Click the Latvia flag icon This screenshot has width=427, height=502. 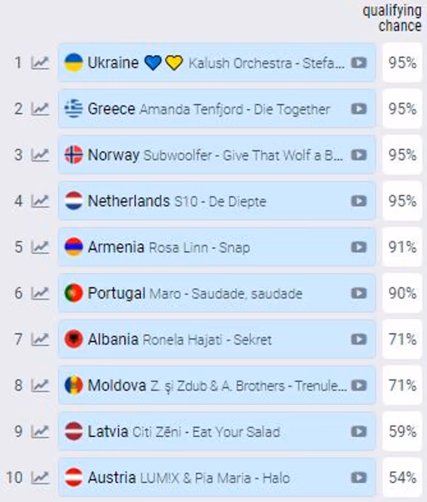tap(74, 431)
